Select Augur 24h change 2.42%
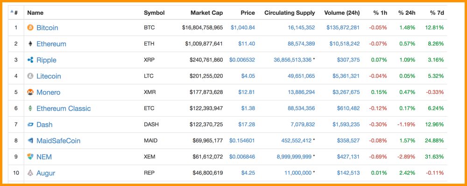Viewport: 467px width, 186px height. [x=407, y=173]
